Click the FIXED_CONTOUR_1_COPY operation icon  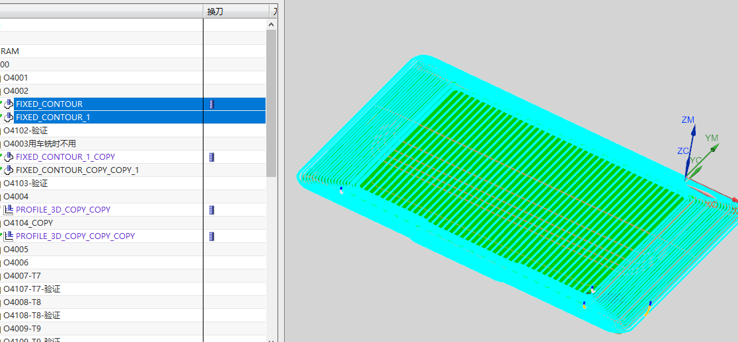[9, 157]
